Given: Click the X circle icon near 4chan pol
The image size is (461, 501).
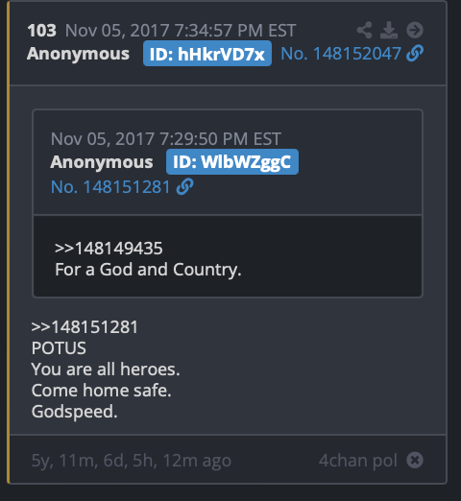Looking at the screenshot, I should 415,461.
